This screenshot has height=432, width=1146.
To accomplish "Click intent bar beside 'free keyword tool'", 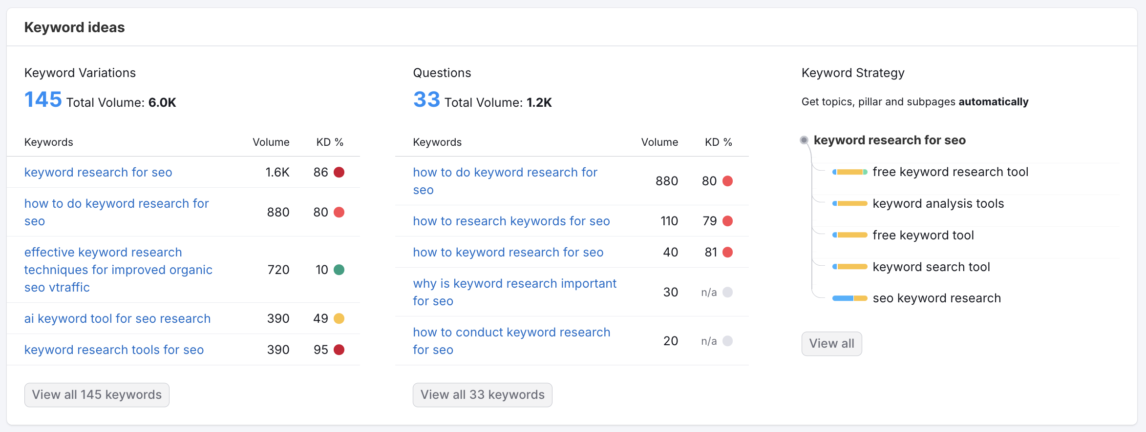I will point(850,236).
